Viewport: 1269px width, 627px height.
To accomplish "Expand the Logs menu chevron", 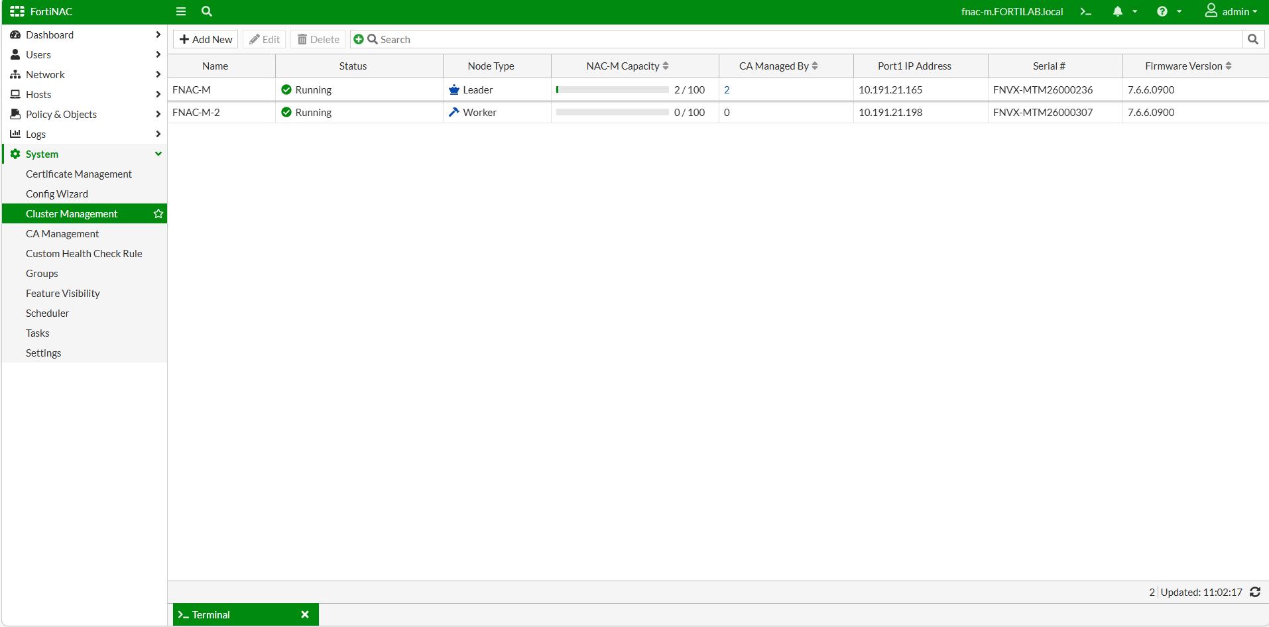I will coord(158,134).
